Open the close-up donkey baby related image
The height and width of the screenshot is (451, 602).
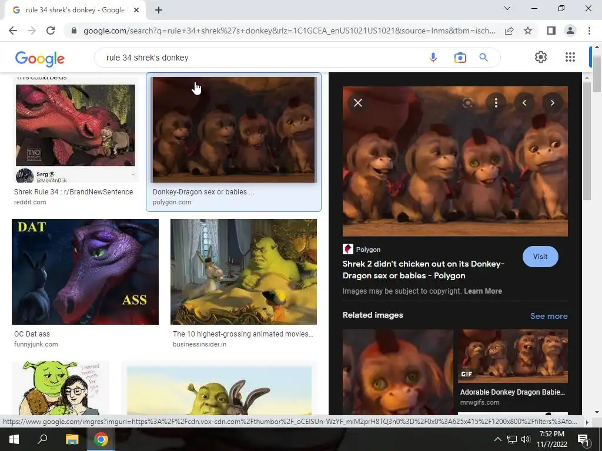[x=398, y=372]
